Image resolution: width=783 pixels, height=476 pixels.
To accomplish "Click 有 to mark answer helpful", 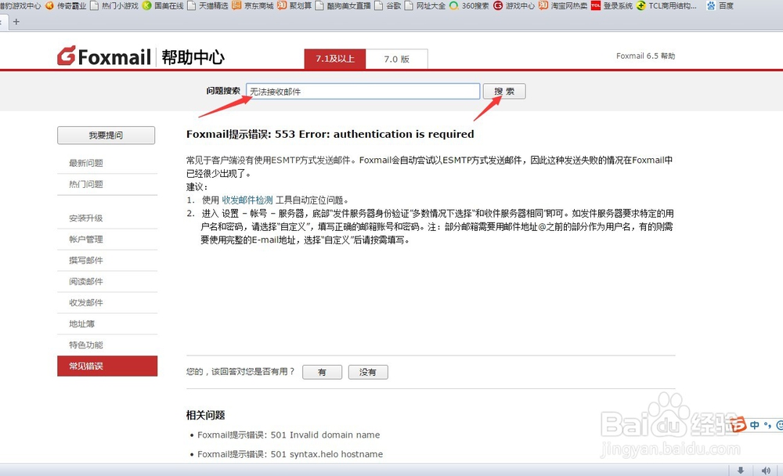I will click(322, 372).
